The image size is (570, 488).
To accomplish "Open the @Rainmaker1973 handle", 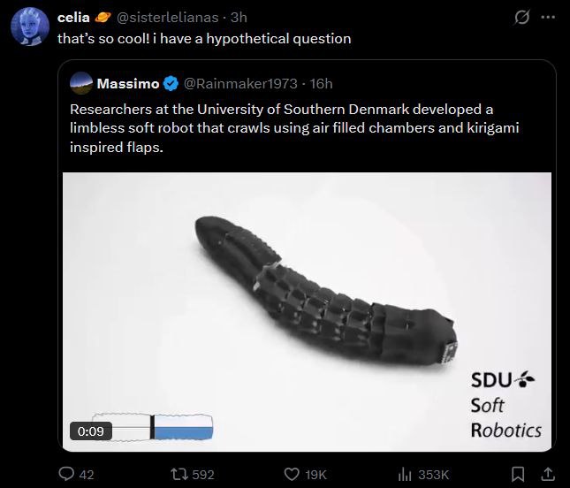I will point(240,84).
